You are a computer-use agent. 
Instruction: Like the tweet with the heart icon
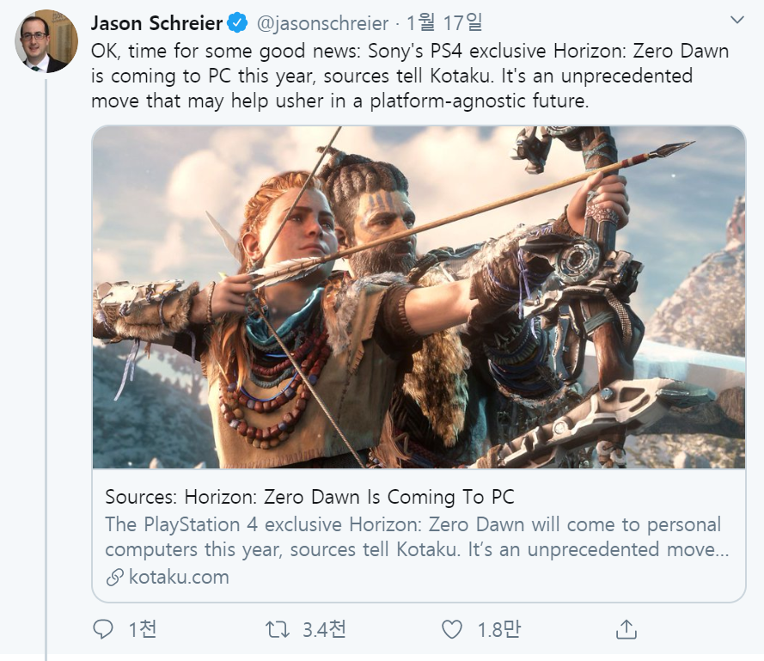click(452, 630)
